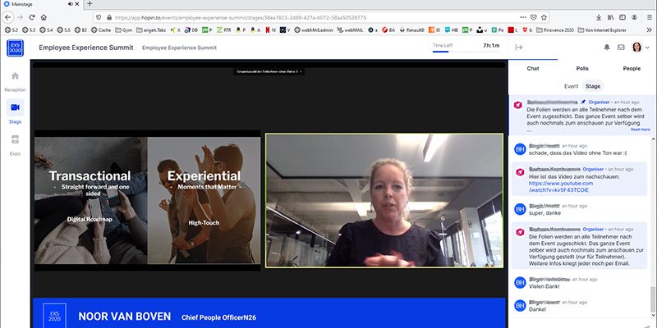Open the Cache bookmark
This screenshot has height=328, width=657.
[x=101, y=30]
